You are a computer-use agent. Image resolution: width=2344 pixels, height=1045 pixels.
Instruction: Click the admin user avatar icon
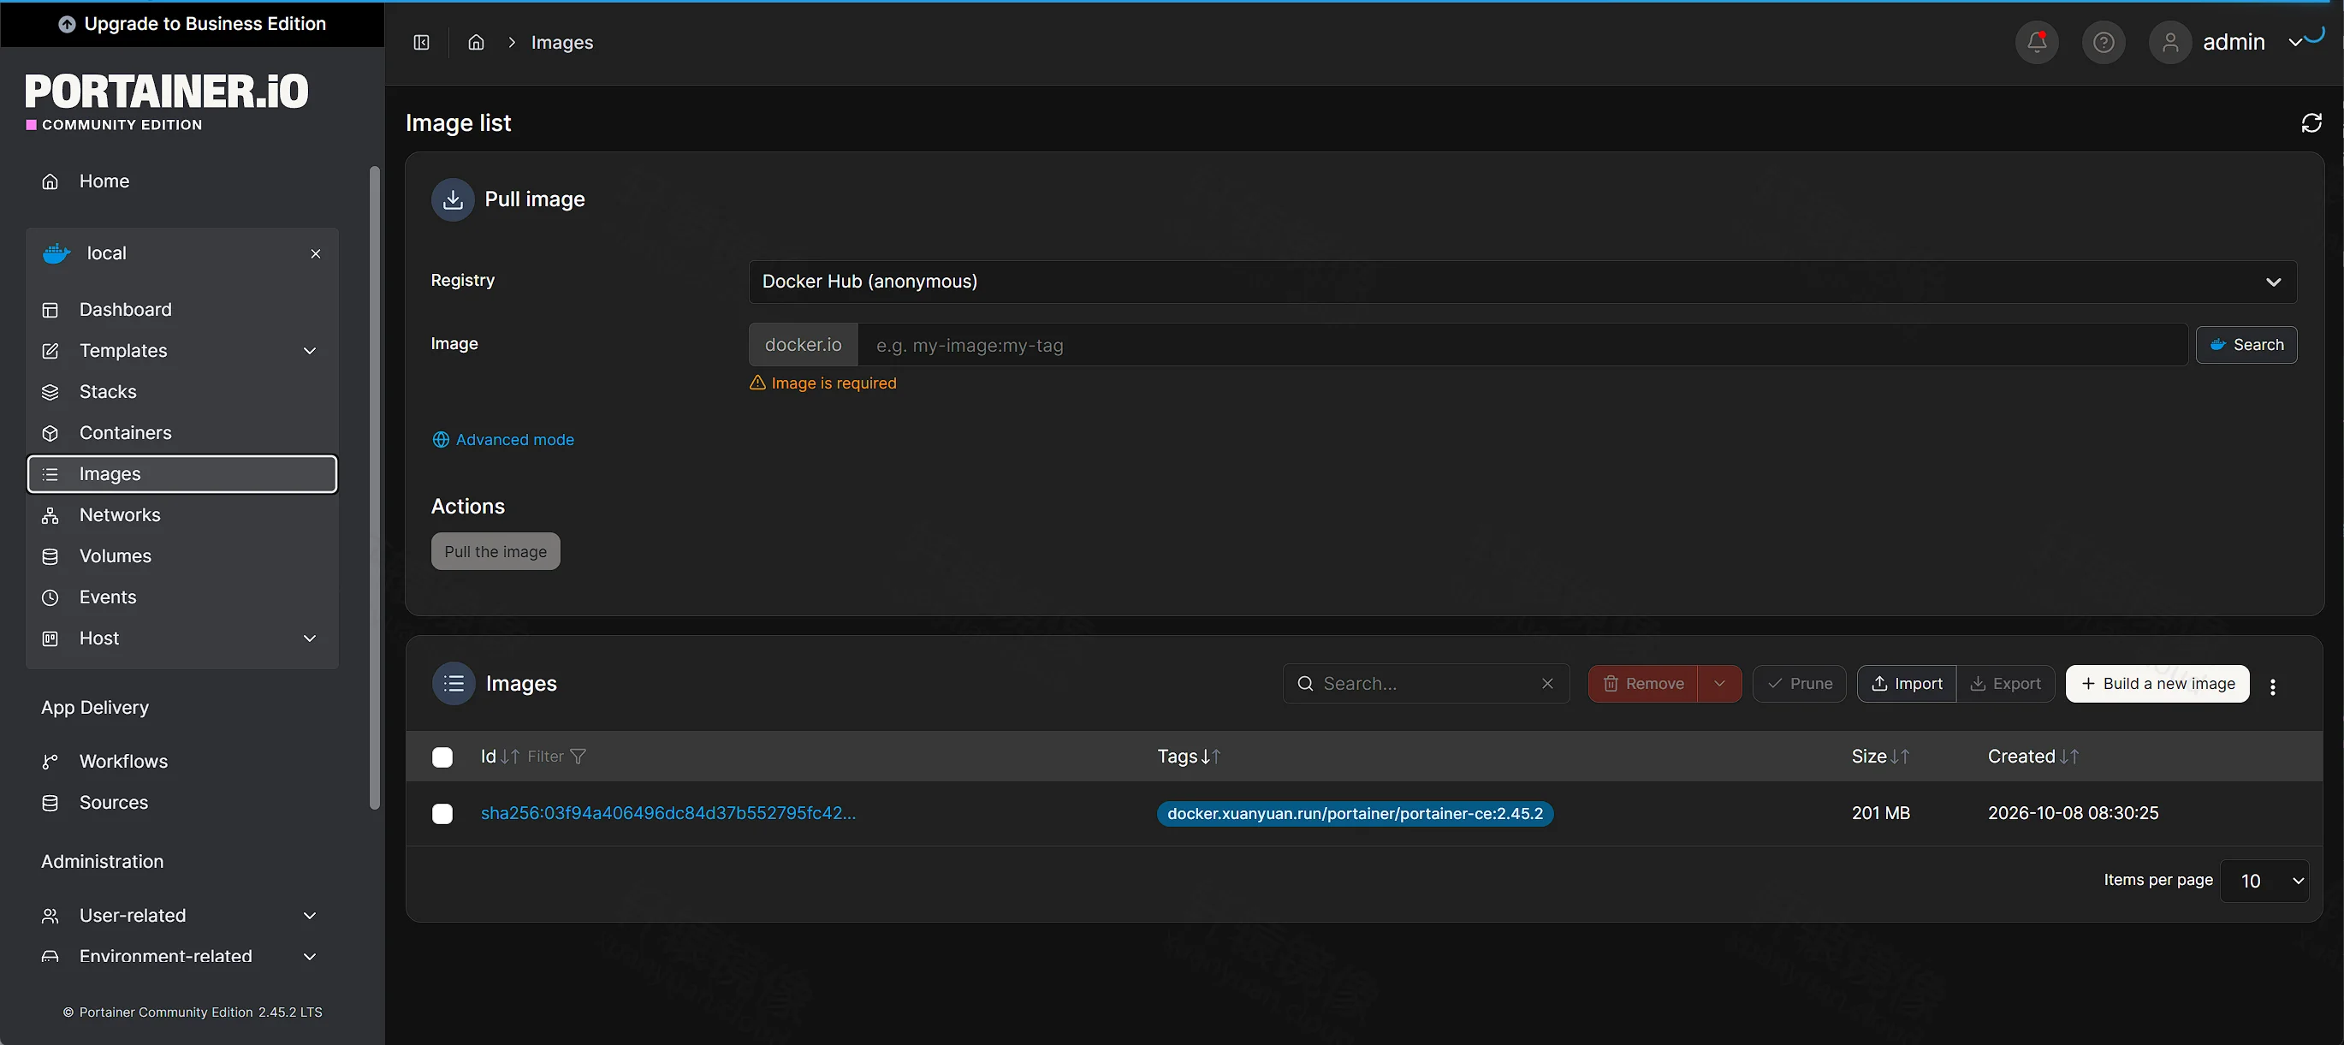2170,43
